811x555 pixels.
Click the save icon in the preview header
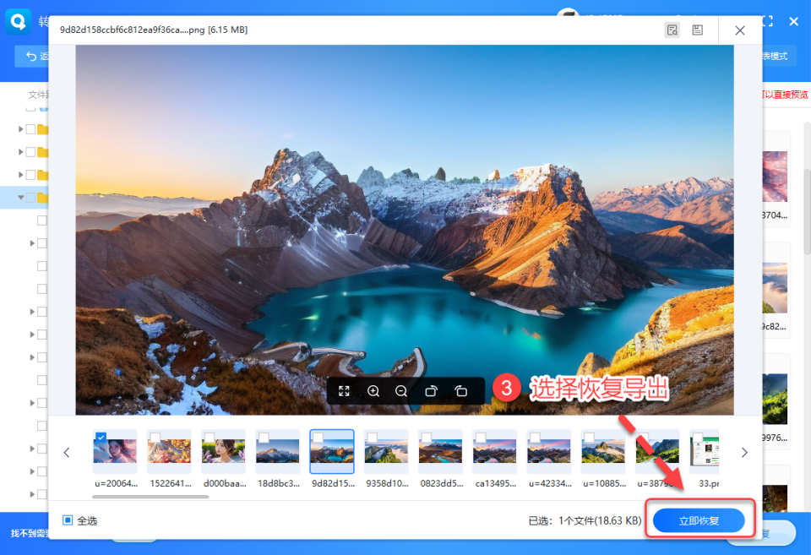pos(698,30)
